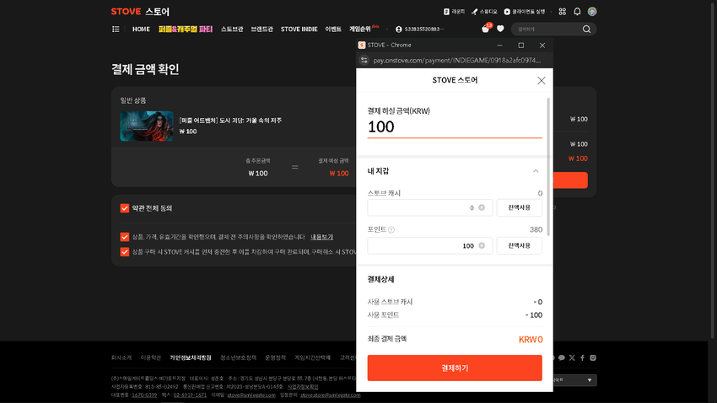Focus the 스토브 캐시 amount input
Screen dimensions: 717x403
point(430,207)
